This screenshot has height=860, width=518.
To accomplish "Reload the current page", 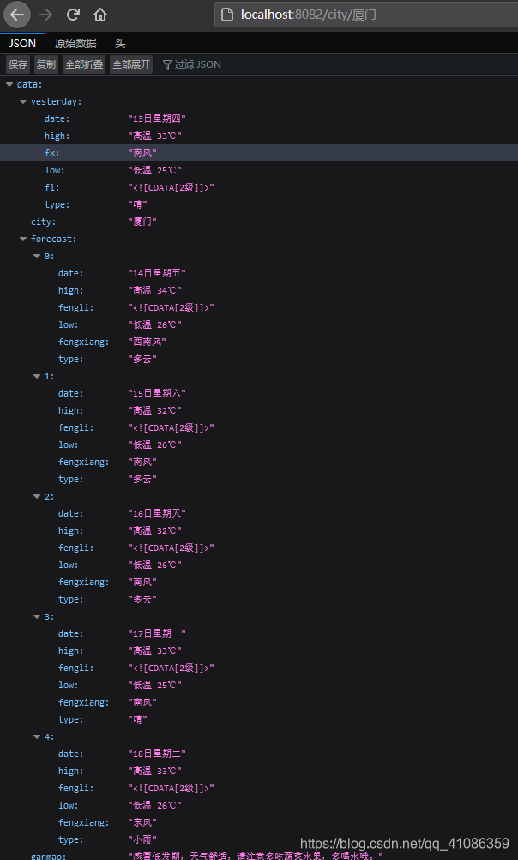I will [x=72, y=15].
